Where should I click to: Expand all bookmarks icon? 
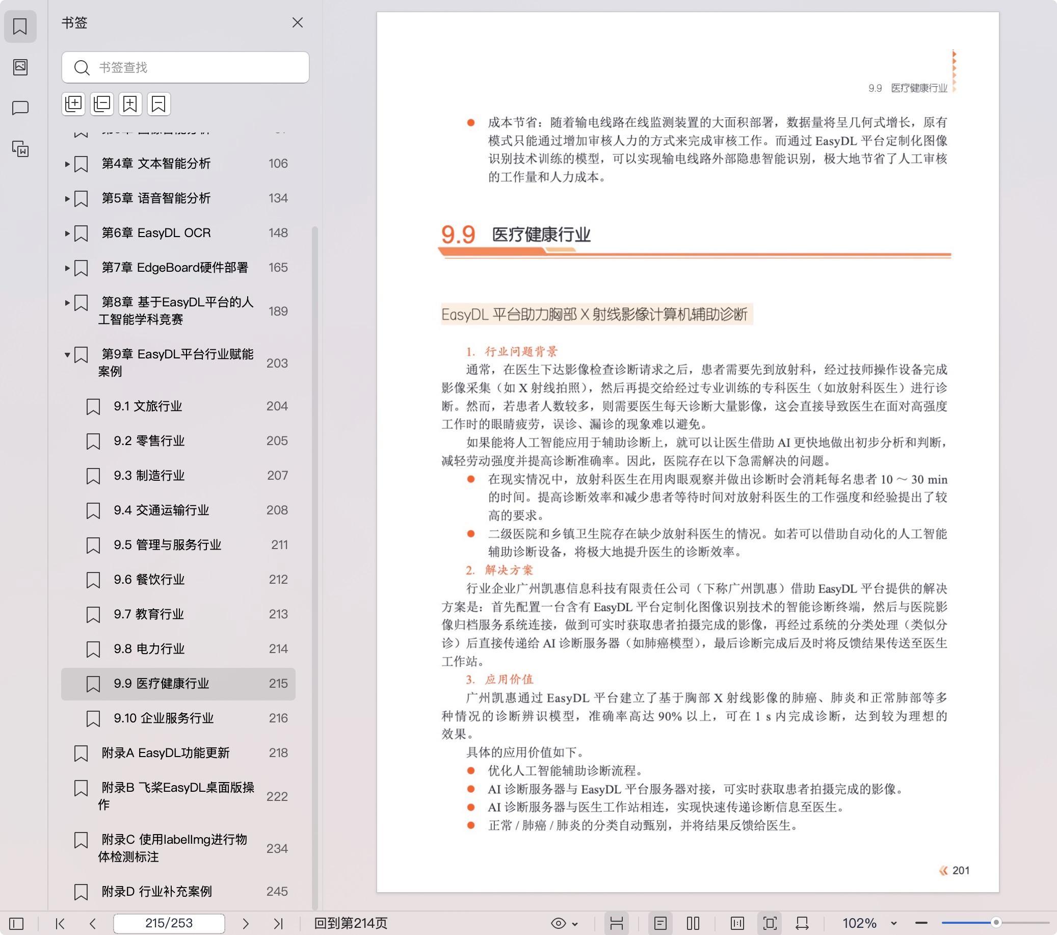[73, 104]
